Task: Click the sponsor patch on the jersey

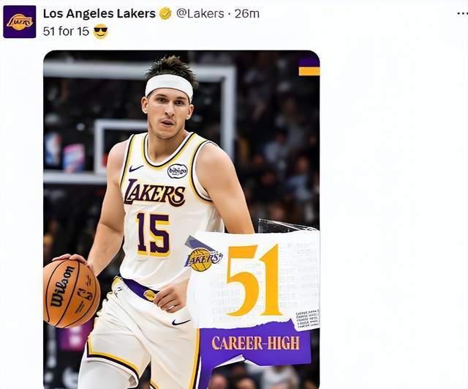Action: click(x=177, y=171)
